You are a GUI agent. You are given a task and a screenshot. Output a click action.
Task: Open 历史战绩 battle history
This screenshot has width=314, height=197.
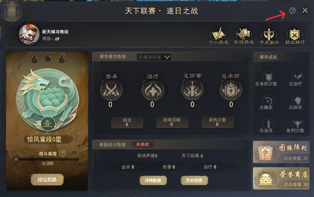click(194, 180)
